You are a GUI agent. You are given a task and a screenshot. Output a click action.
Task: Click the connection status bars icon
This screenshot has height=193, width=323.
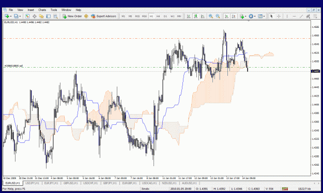click(x=285, y=189)
